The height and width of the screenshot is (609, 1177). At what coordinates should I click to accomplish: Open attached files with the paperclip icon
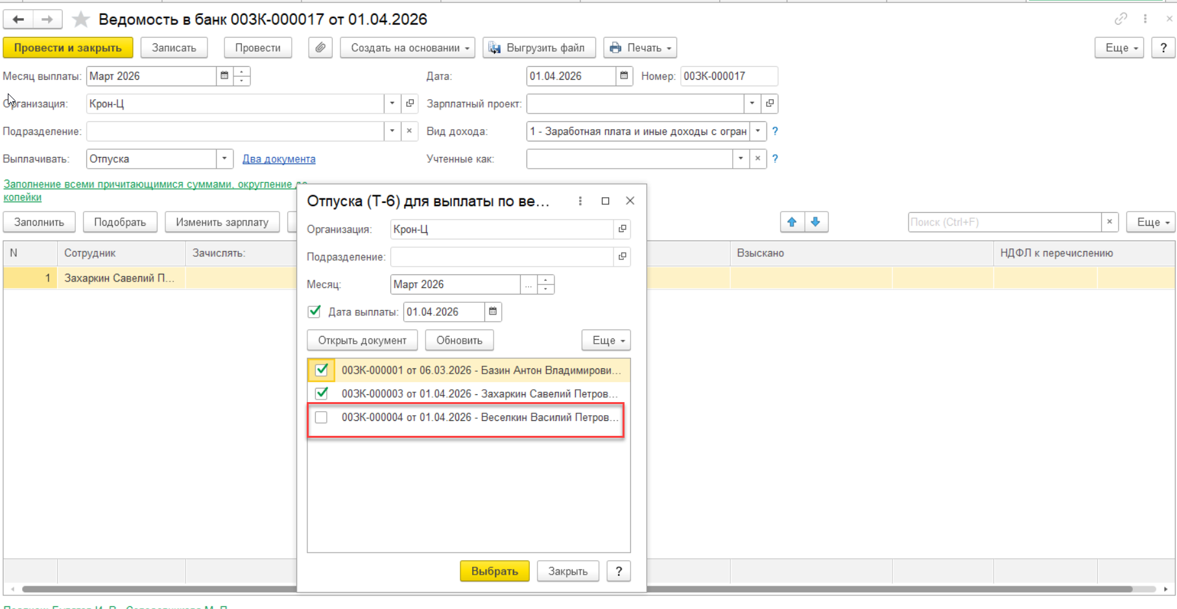320,47
